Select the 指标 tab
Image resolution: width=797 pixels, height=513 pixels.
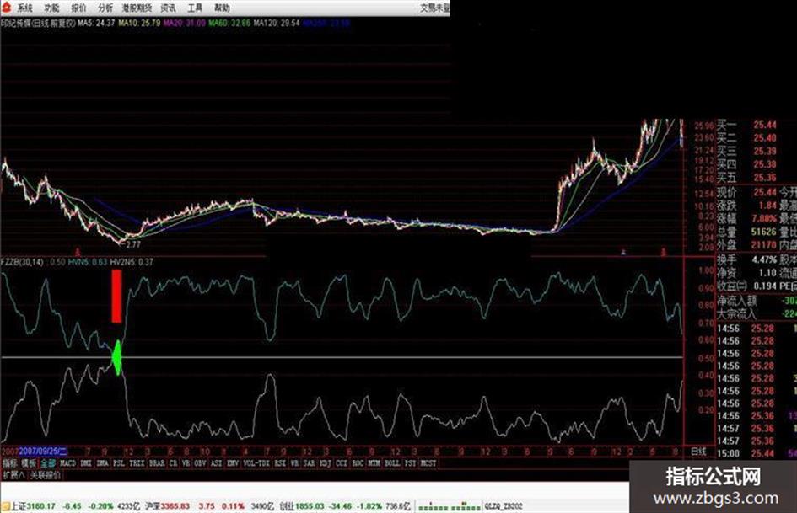(x=9, y=463)
